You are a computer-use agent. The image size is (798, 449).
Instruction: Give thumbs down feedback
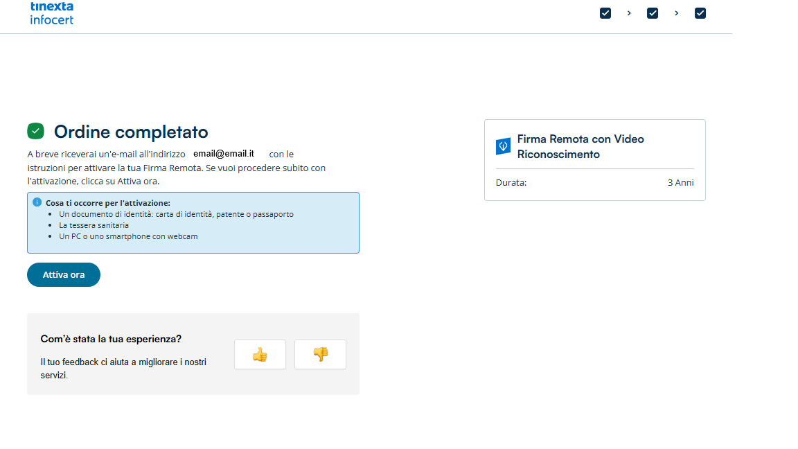(x=320, y=354)
